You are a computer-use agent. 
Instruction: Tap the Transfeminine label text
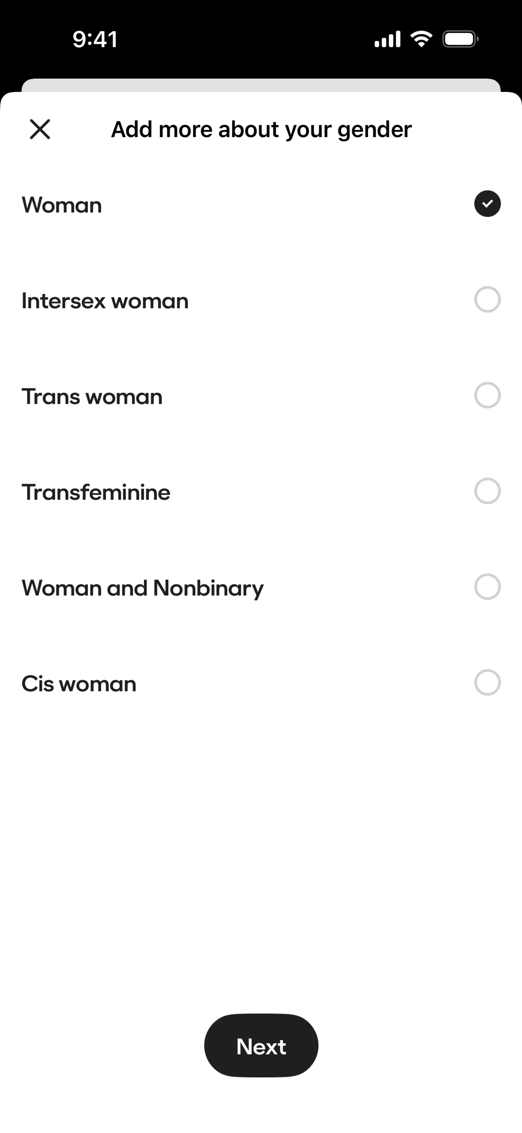pyautogui.click(x=96, y=492)
